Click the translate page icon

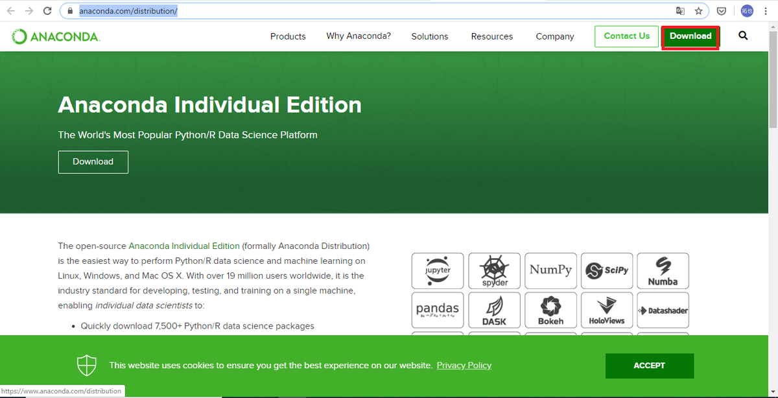click(x=680, y=11)
